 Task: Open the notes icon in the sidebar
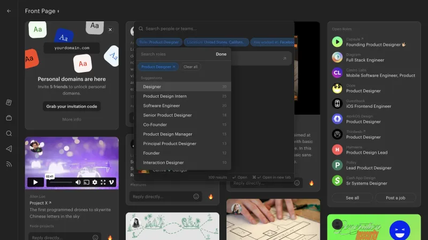click(x=9, y=102)
